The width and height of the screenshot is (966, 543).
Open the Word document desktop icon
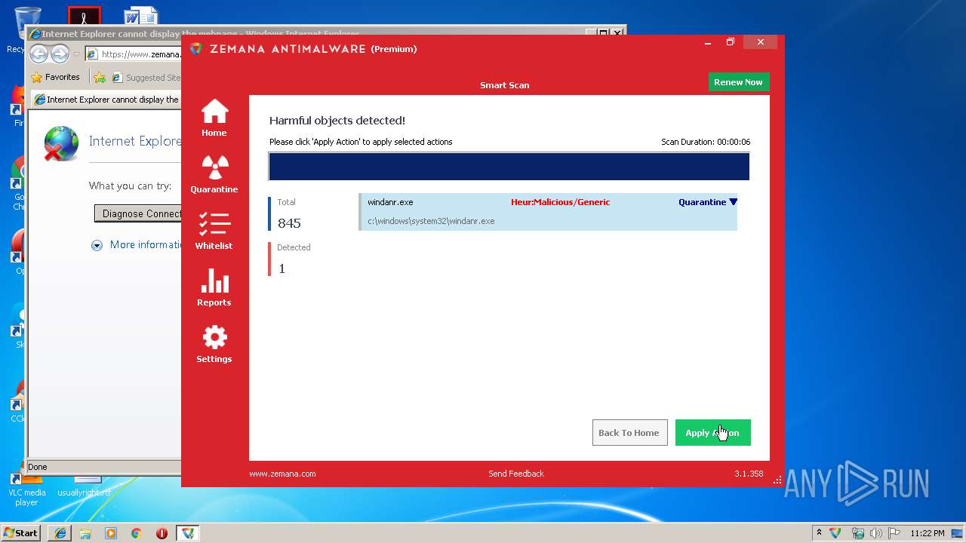[141, 15]
